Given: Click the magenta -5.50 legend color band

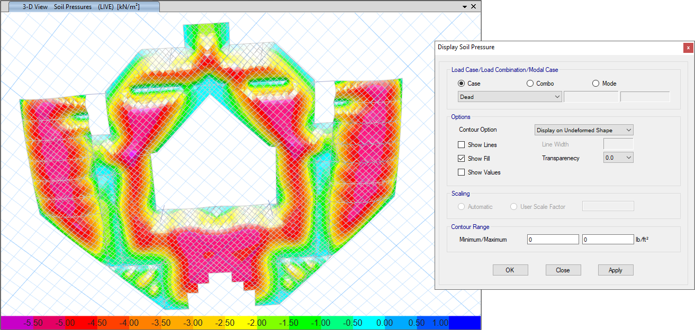Looking at the screenshot, I should pos(16,323).
